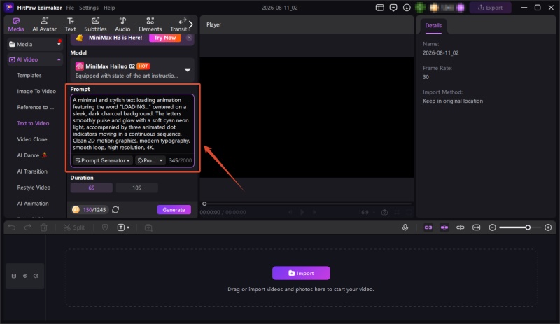
Task: Open the Audio tab
Action: click(122, 24)
